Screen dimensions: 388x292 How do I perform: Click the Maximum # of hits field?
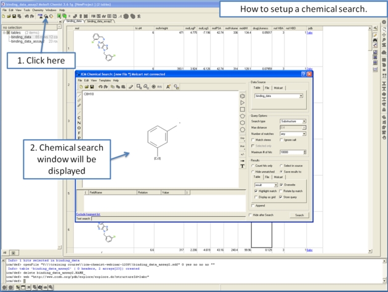pos(288,152)
